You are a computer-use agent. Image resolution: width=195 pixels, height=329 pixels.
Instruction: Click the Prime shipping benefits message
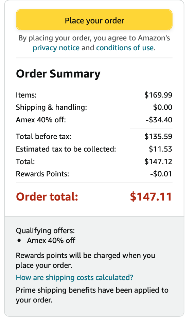tap(92, 295)
